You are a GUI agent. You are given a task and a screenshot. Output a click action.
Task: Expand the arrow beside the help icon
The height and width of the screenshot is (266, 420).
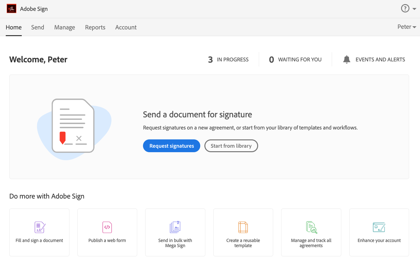[x=415, y=9]
